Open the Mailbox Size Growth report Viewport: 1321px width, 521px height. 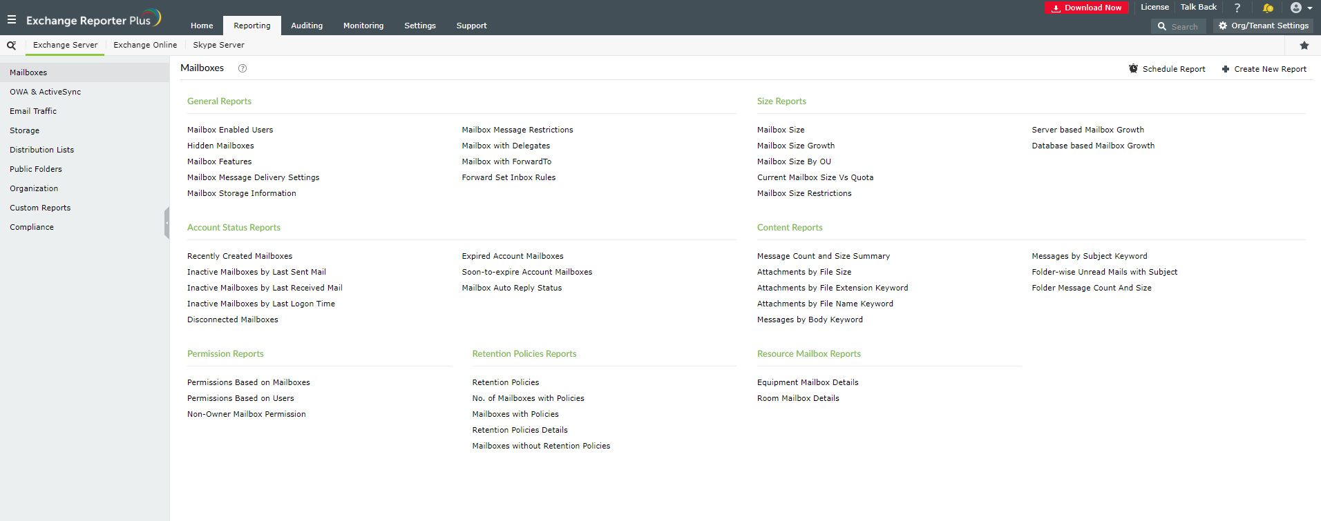(796, 146)
